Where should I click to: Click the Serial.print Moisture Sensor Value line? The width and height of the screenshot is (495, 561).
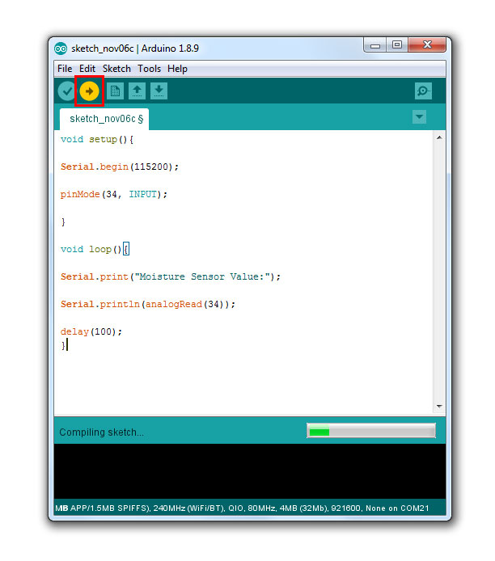(171, 276)
